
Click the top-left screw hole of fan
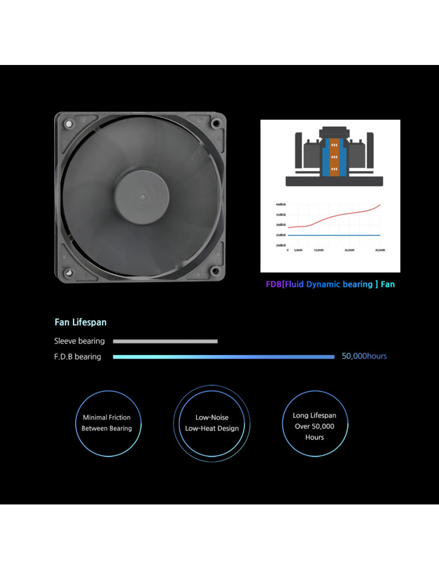[x=69, y=123]
